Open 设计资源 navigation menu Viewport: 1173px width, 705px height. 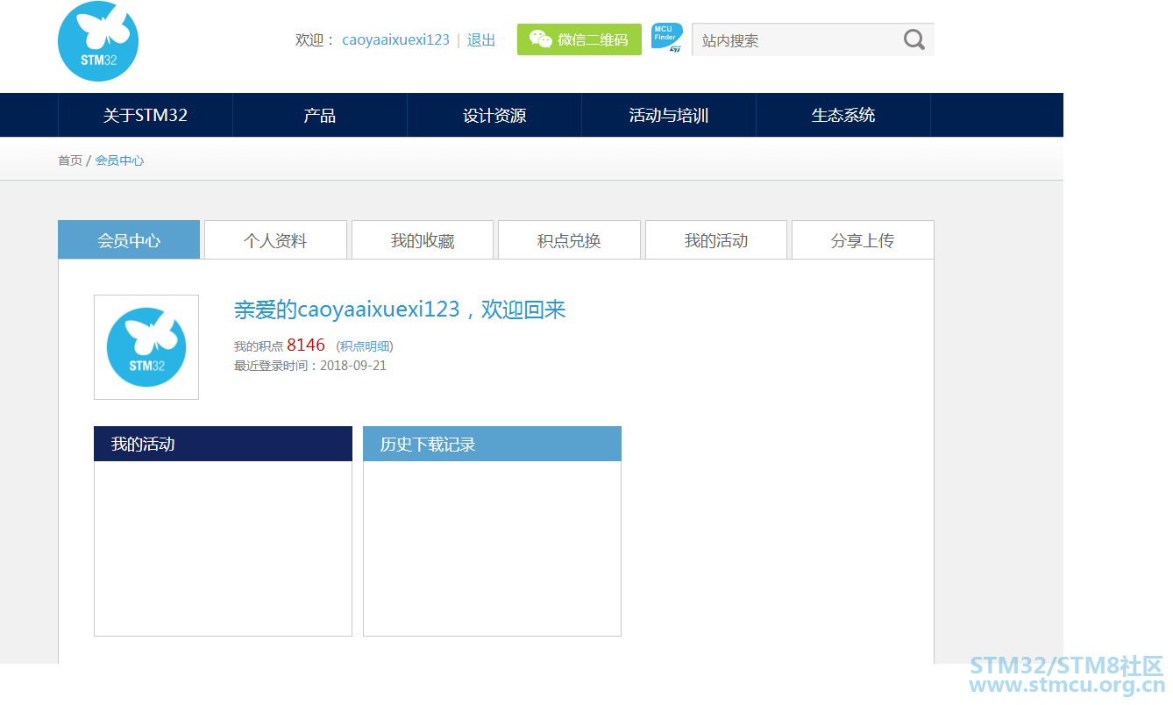494,115
